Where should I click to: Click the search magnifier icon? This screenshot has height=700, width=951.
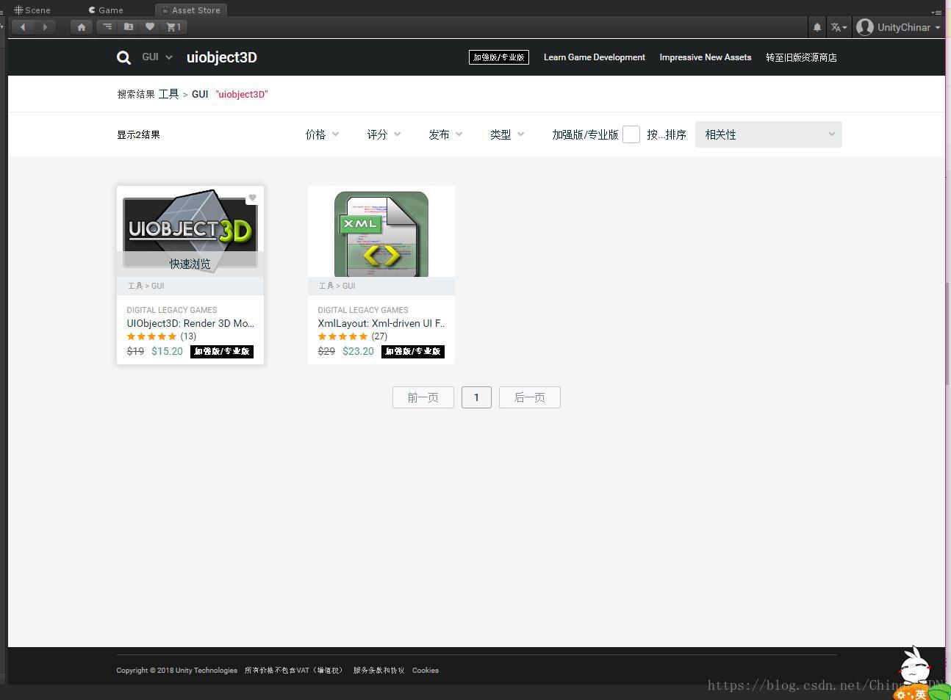pos(123,57)
